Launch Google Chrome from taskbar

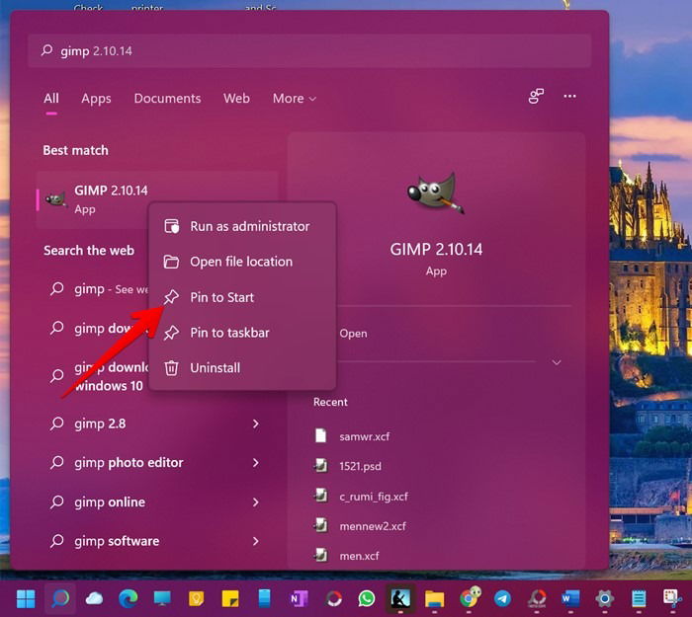coord(470,597)
